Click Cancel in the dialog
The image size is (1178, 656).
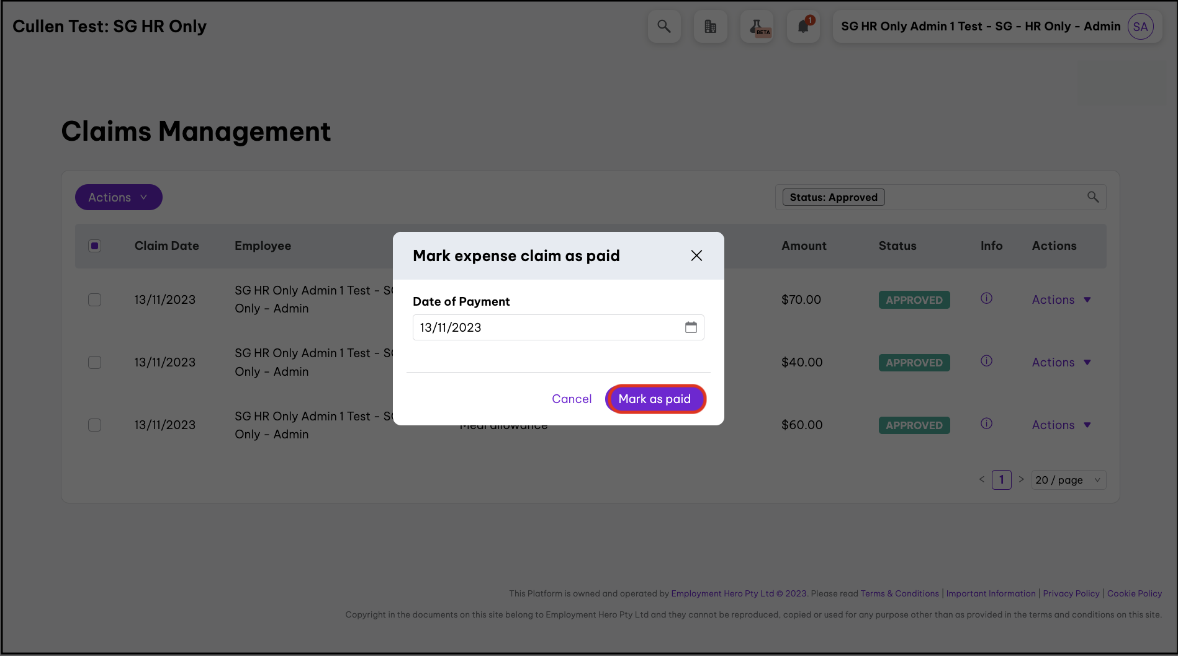(572, 399)
